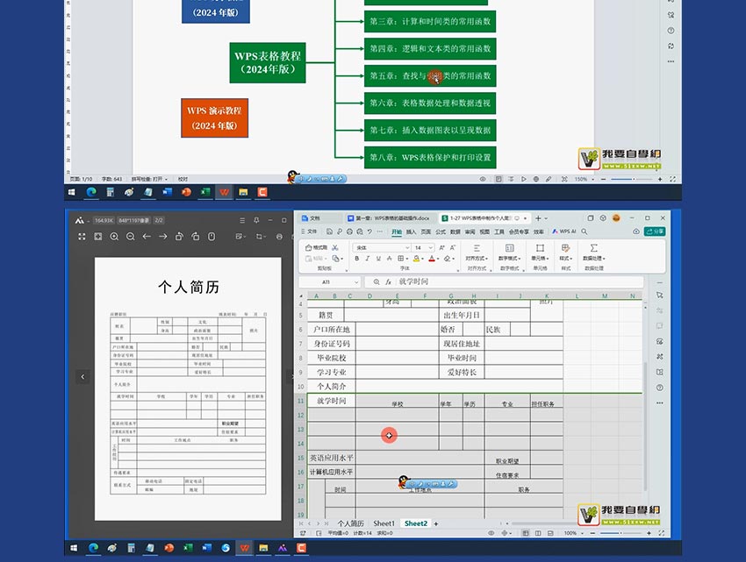Open the 文件 menu in spreadsheet
746x562 pixels.
pyautogui.click(x=309, y=231)
